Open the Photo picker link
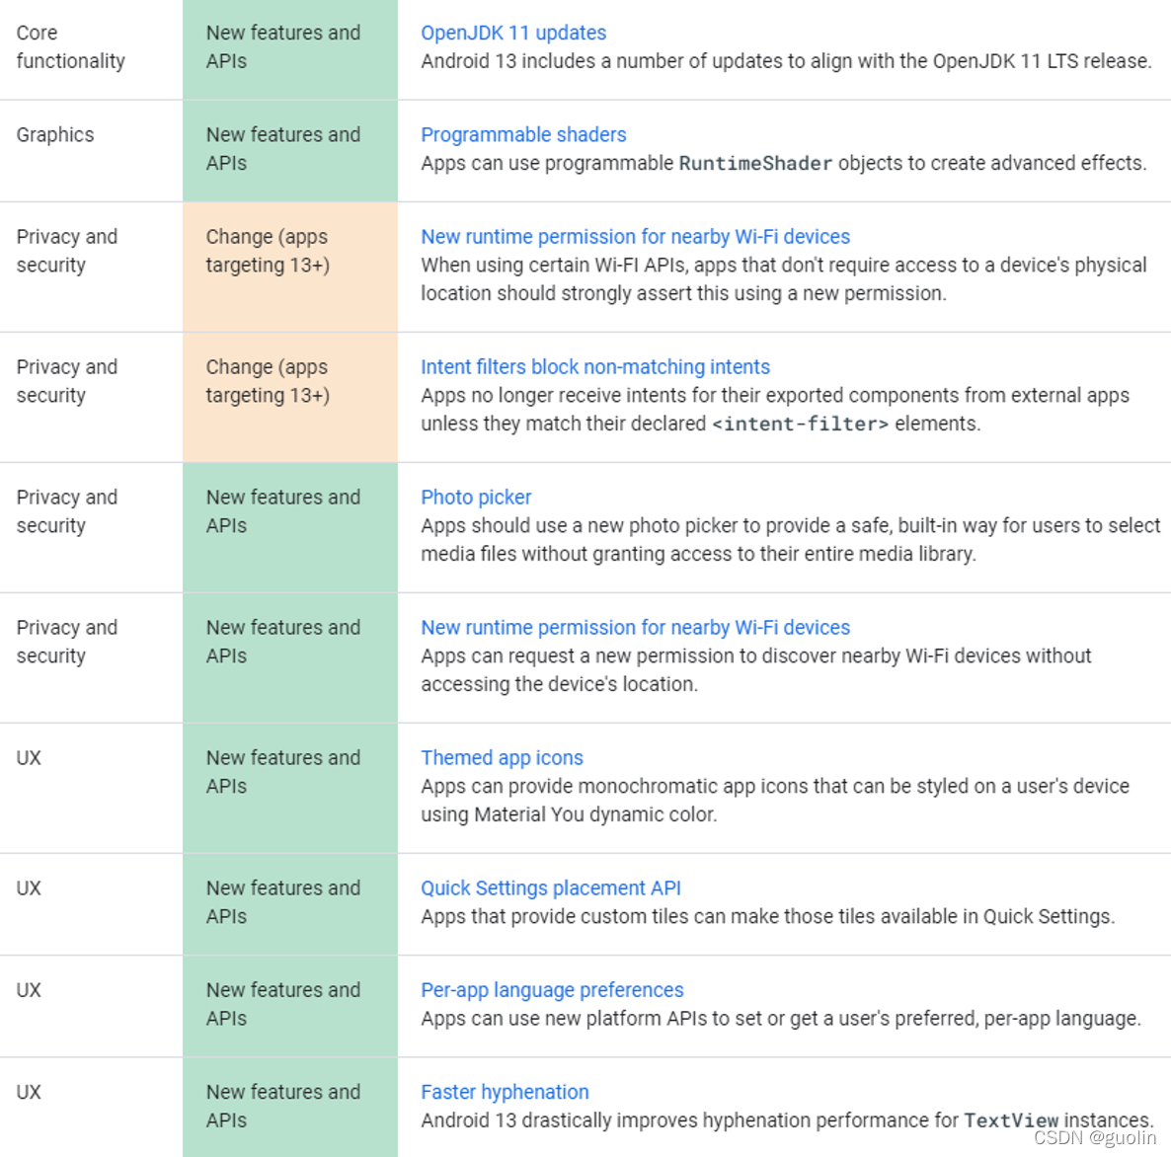 tap(476, 498)
